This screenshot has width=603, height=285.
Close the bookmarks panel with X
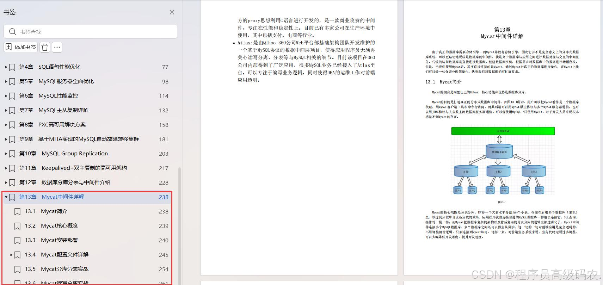[172, 12]
